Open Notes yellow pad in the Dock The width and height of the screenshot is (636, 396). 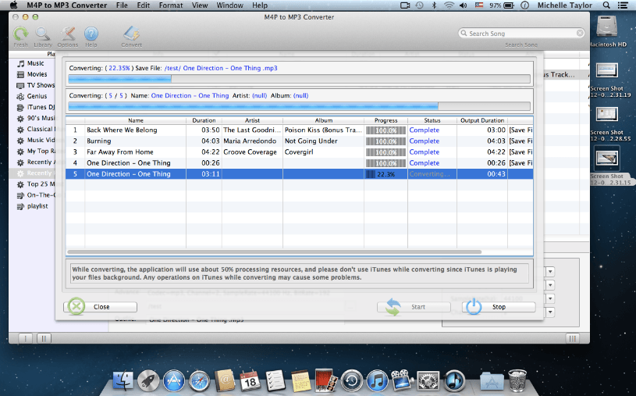[301, 380]
